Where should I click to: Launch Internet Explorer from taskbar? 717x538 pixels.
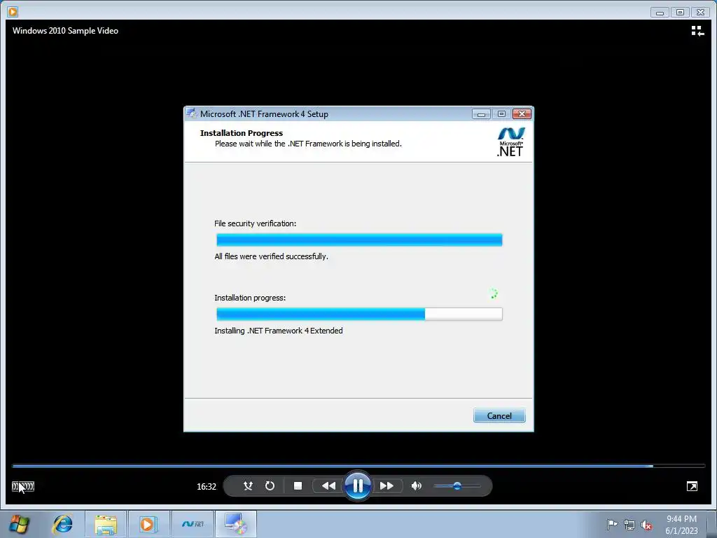pos(62,524)
